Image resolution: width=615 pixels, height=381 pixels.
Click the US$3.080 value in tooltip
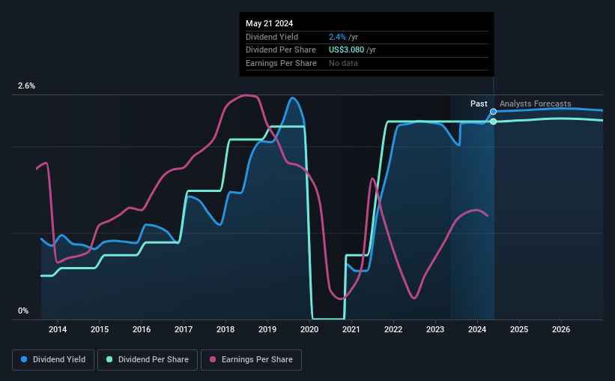click(346, 50)
